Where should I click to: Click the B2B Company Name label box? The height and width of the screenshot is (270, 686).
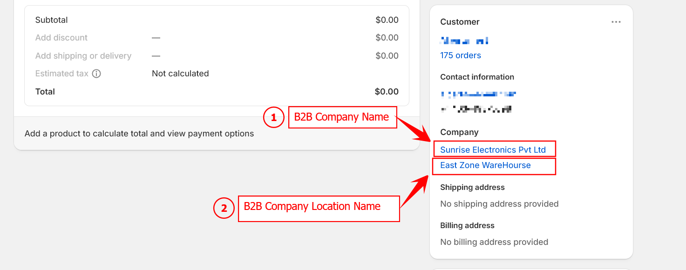342,117
